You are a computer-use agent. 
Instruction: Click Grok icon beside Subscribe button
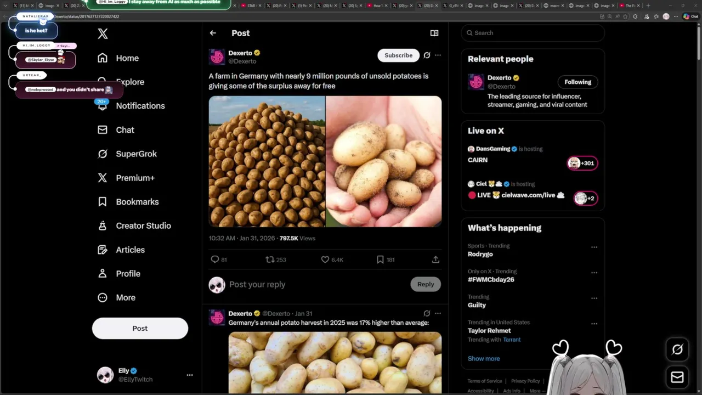tap(427, 55)
